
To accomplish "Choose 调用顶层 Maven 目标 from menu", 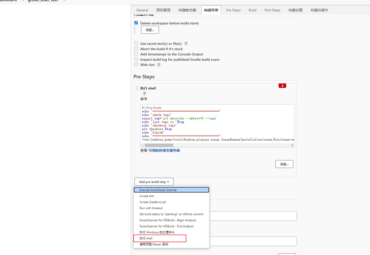I will 171,244.
